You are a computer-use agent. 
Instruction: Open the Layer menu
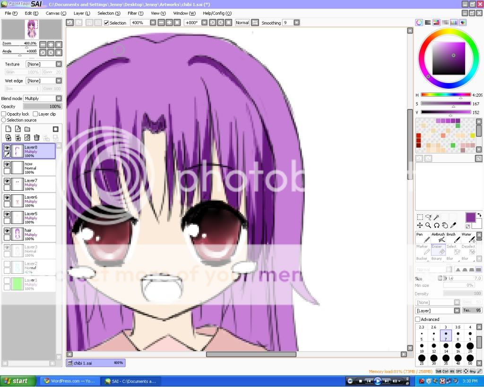click(82, 13)
